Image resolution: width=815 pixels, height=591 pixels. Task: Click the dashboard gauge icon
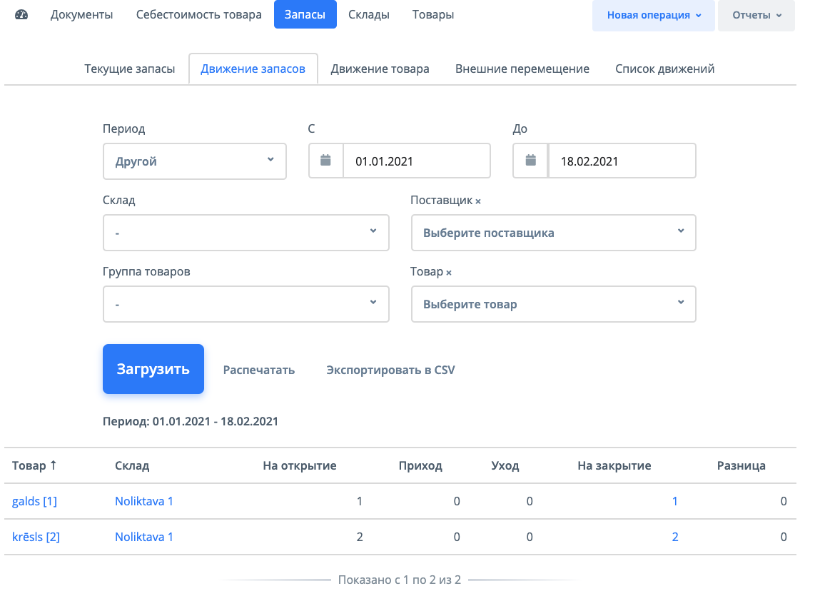(21, 14)
